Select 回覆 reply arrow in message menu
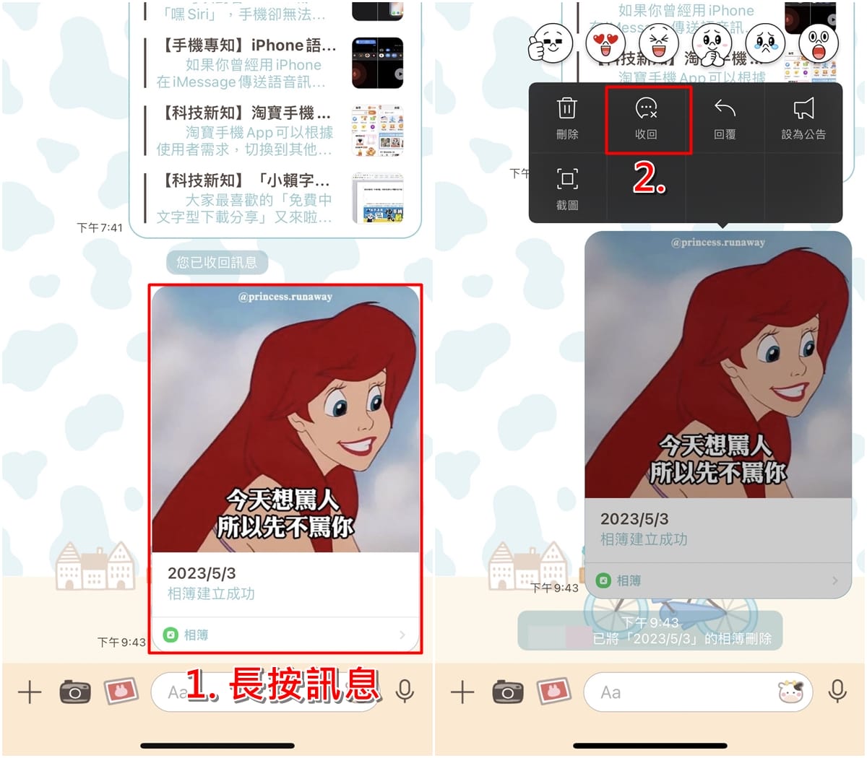The height and width of the screenshot is (758, 867). tap(725, 118)
